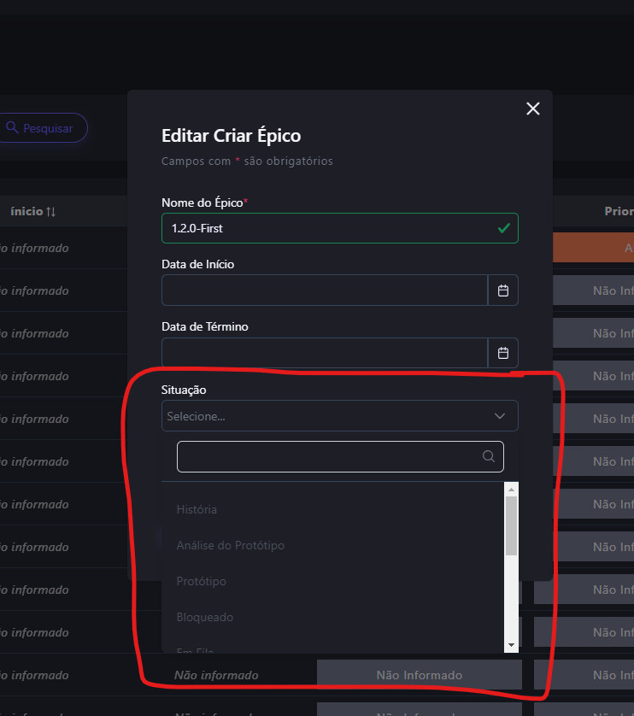Click the Pesquisar search button
The image size is (634, 716).
pyautogui.click(x=40, y=128)
